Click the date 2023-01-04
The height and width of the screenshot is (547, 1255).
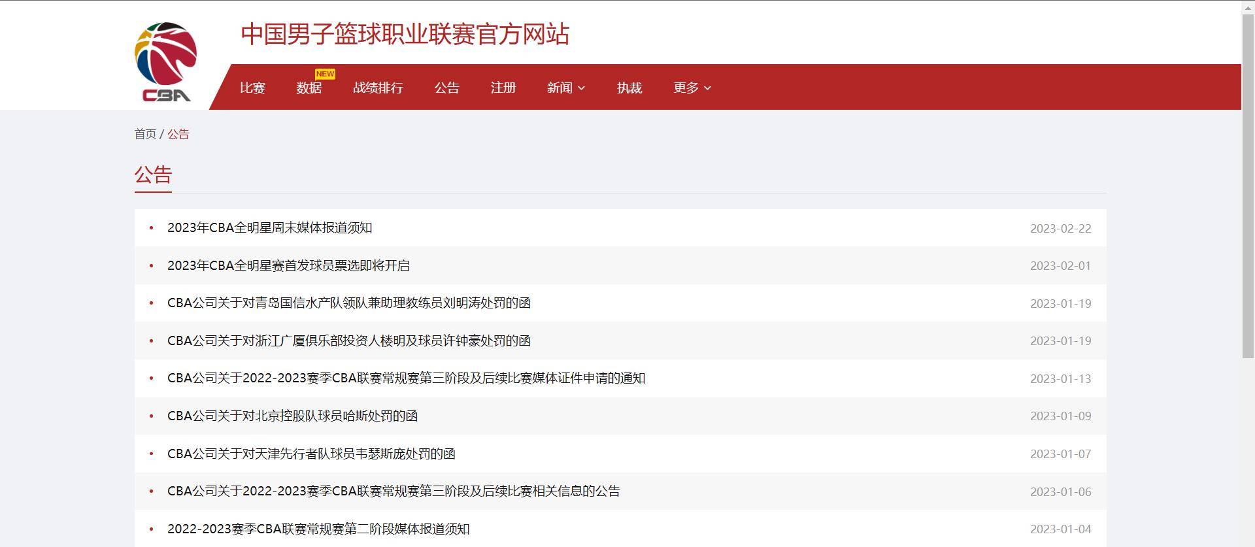1061,529
